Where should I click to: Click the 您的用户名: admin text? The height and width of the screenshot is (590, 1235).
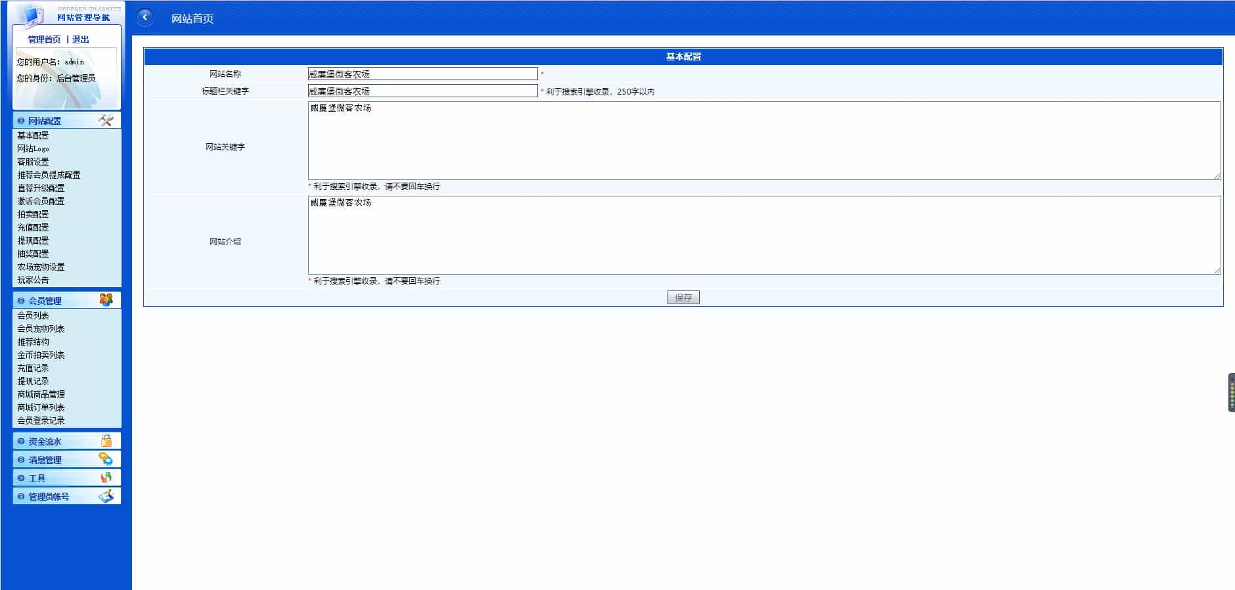[x=51, y=62]
